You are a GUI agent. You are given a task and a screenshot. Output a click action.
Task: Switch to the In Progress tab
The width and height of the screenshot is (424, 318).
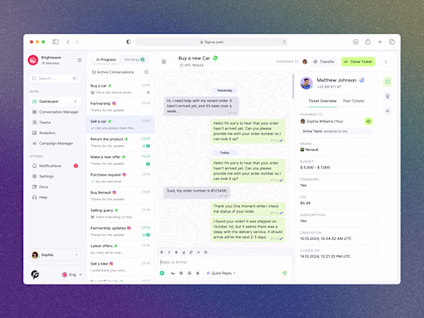(x=106, y=59)
